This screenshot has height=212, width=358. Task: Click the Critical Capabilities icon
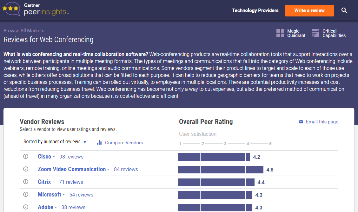[x=315, y=33]
